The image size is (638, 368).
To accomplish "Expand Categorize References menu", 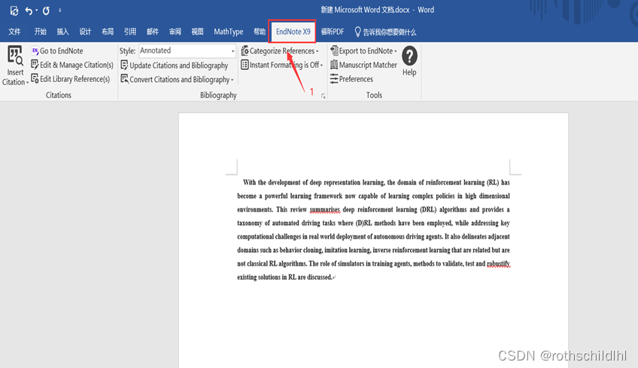I will pyautogui.click(x=279, y=51).
